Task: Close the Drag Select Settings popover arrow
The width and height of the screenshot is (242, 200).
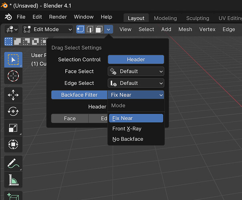Action: 109,29
